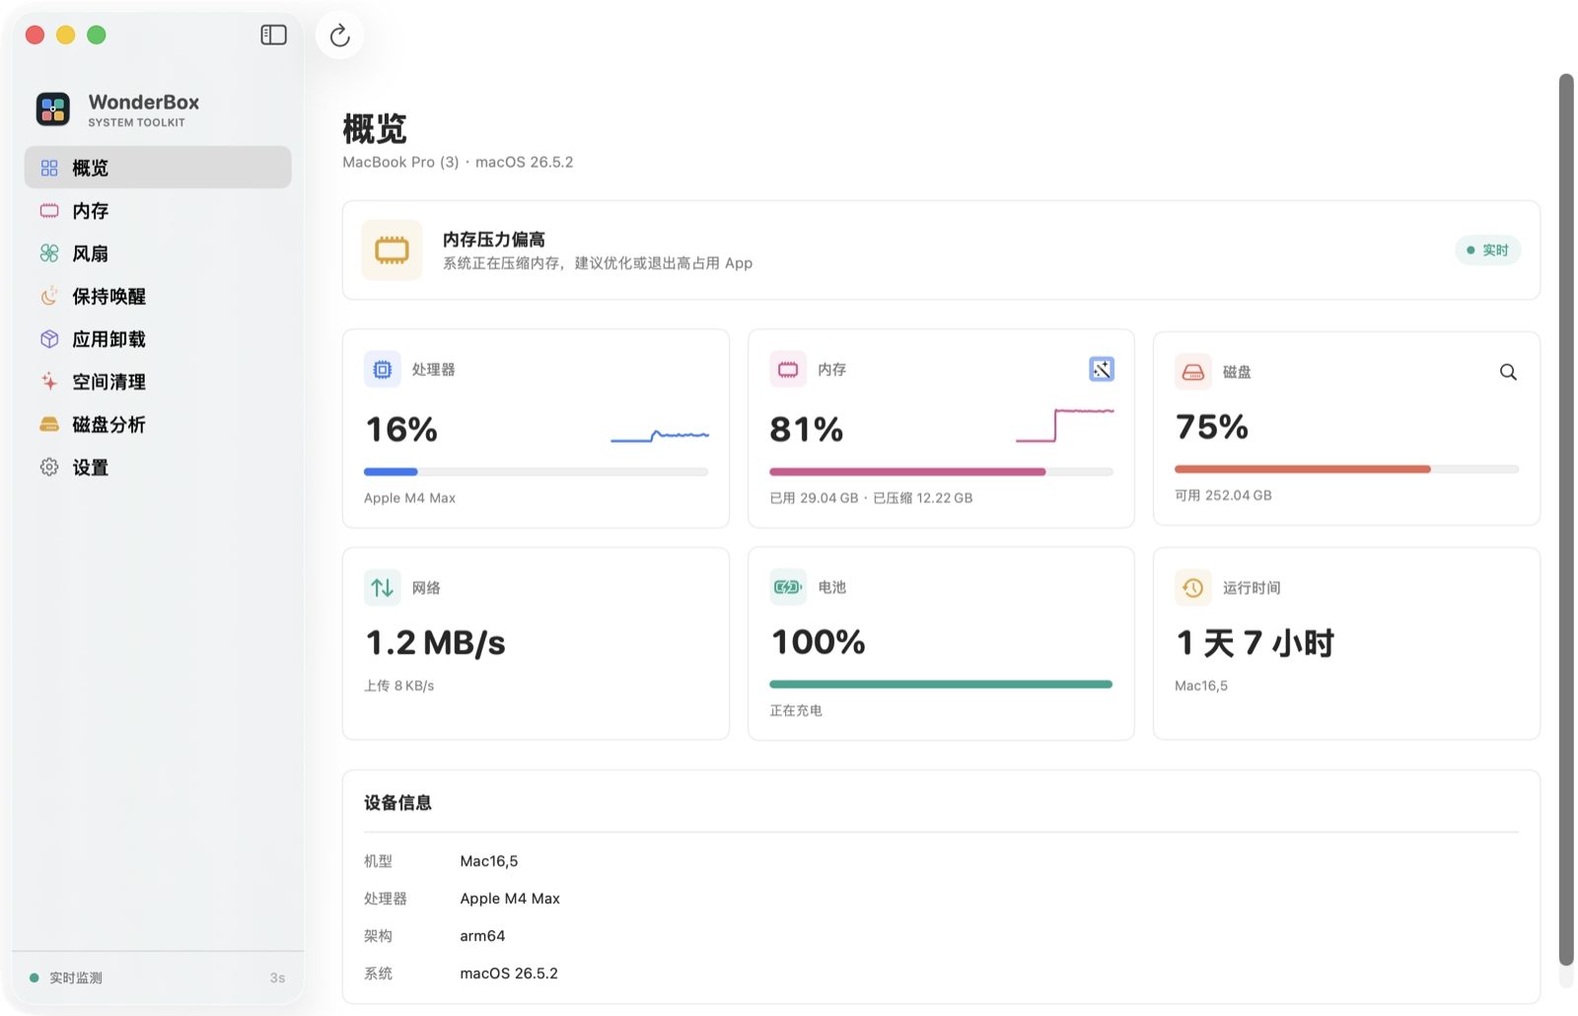Click the vertical scrollbar on right

click(x=1566, y=520)
